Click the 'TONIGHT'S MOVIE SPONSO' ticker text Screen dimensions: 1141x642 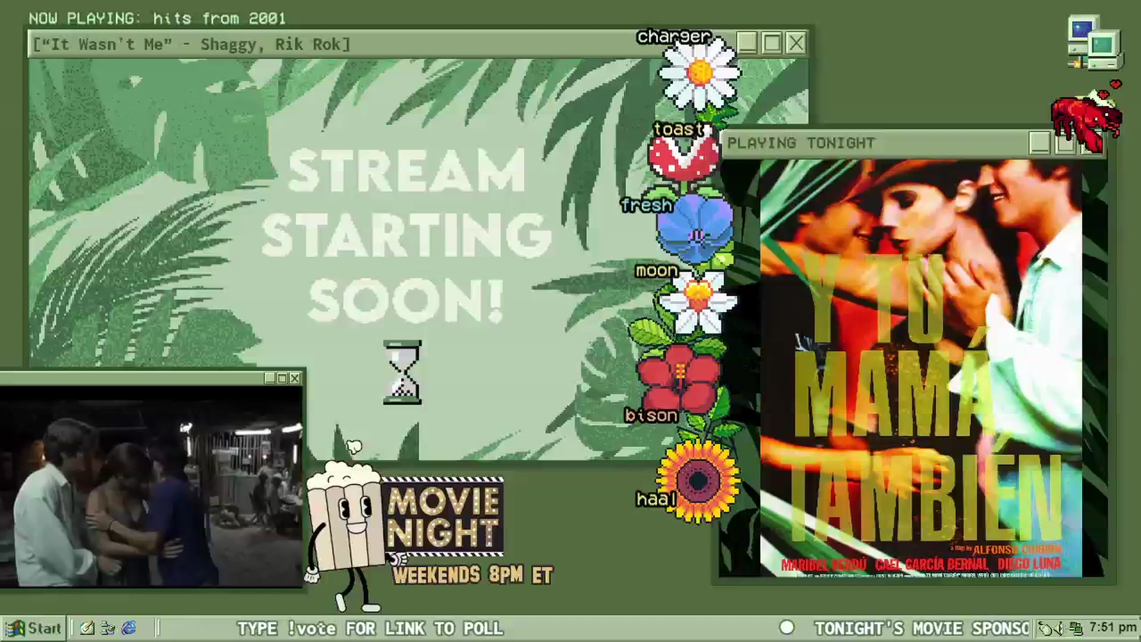click(x=922, y=628)
